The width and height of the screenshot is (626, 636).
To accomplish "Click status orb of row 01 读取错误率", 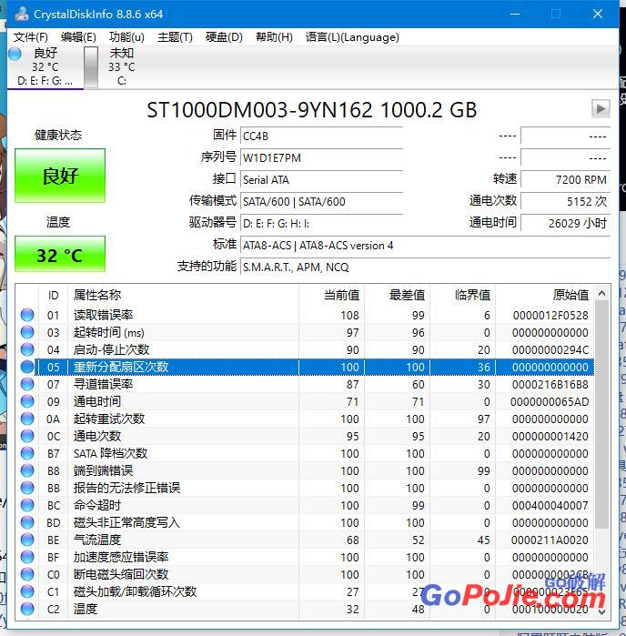I will click(x=27, y=315).
